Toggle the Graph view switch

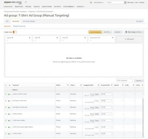[x=15, y=32]
